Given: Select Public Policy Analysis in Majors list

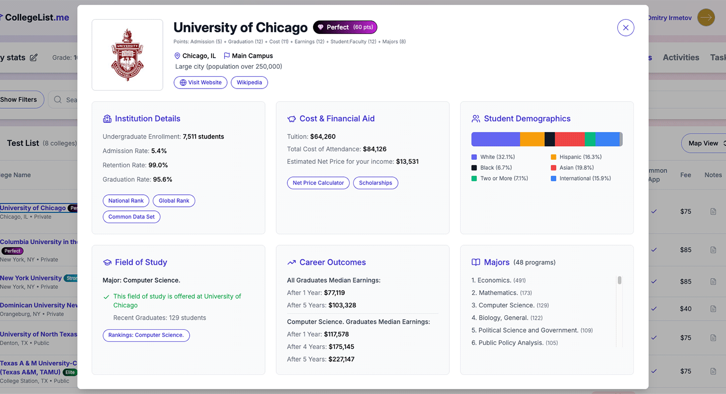Looking at the screenshot, I should click(x=515, y=343).
